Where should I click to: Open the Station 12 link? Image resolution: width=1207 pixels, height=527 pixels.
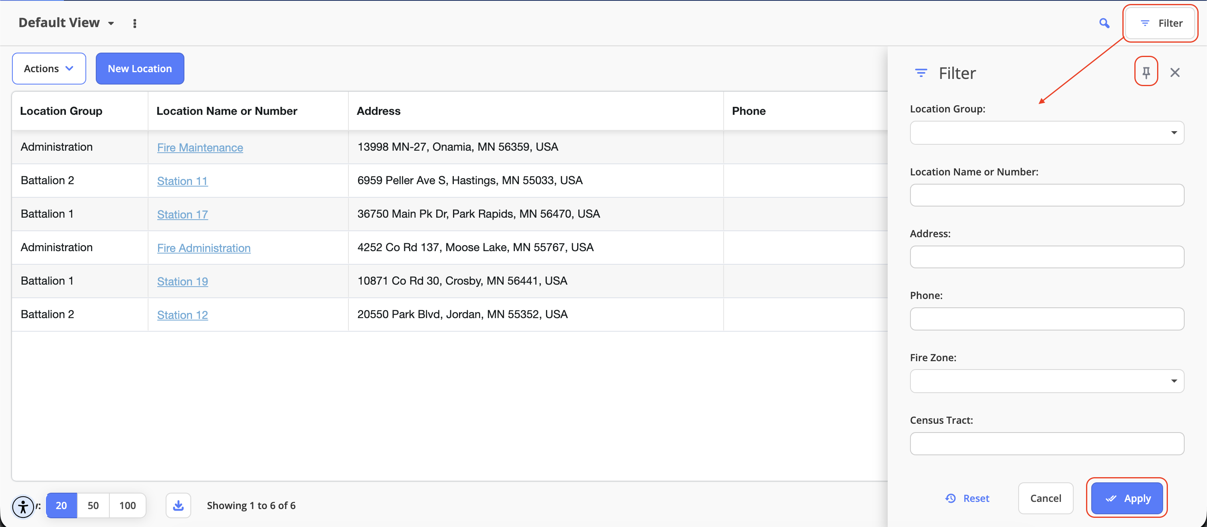point(182,315)
